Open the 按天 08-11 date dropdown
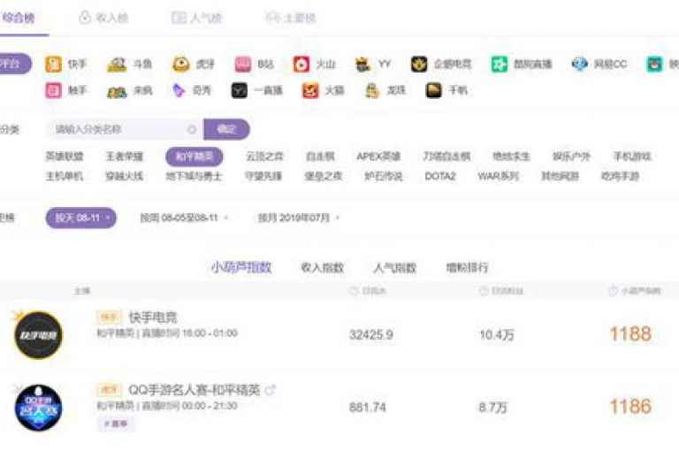The height and width of the screenshot is (451, 679). pos(81,218)
